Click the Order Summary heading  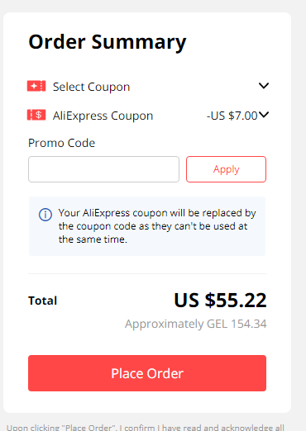pos(108,42)
